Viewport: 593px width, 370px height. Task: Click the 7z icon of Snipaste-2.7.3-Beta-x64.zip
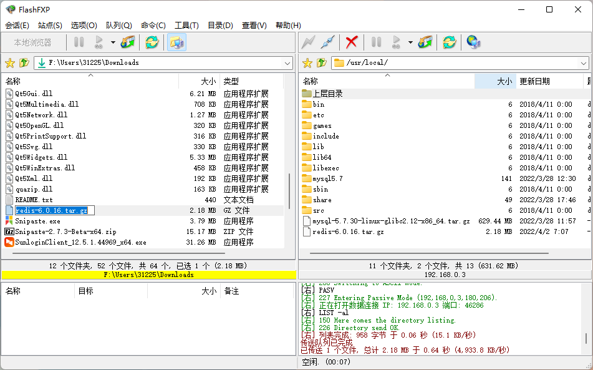(9, 231)
